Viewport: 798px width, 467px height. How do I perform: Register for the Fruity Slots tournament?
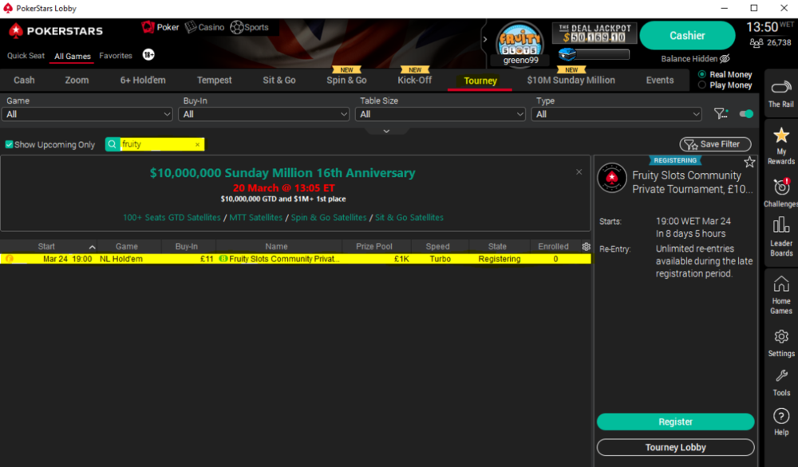point(675,422)
